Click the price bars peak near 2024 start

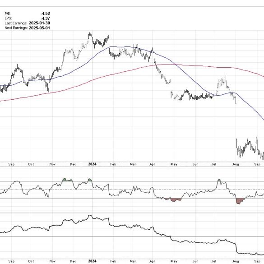pos(90,34)
